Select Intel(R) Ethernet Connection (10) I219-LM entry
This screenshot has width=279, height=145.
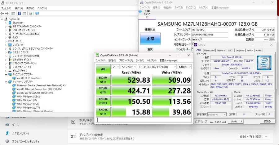point(39,89)
